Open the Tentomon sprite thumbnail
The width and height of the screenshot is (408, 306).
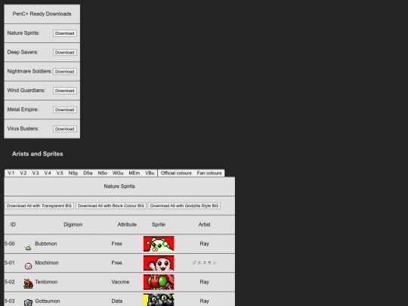click(x=159, y=282)
